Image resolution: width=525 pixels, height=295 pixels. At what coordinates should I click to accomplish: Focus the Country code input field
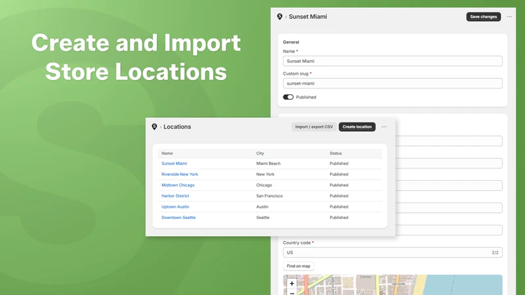[392, 252]
